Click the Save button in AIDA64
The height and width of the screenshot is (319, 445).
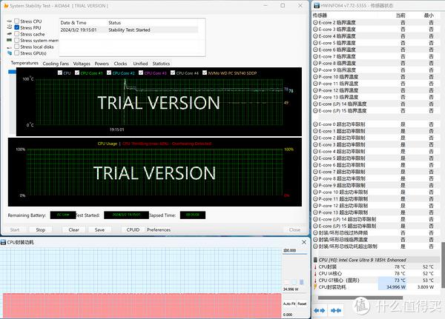99,229
